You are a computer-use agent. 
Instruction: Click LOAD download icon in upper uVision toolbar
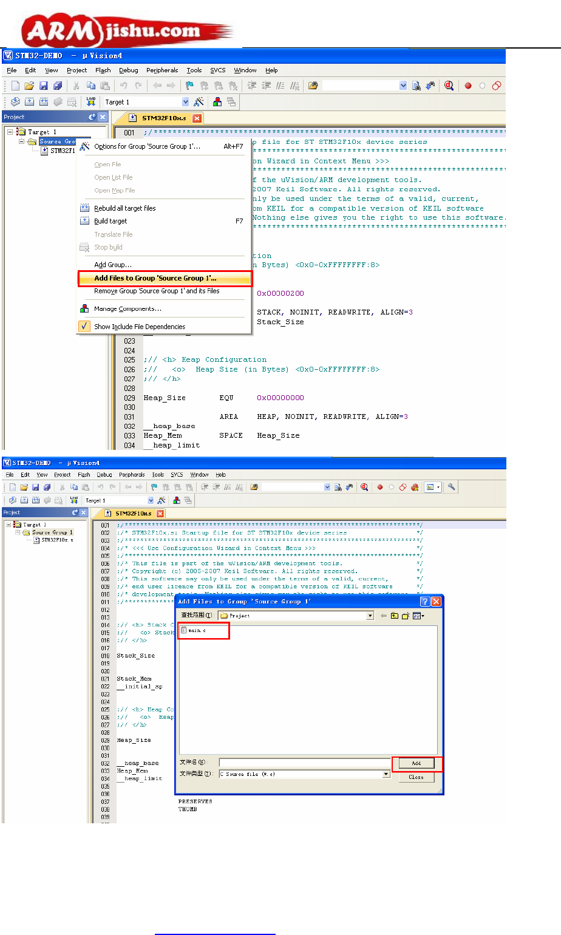[x=91, y=101]
